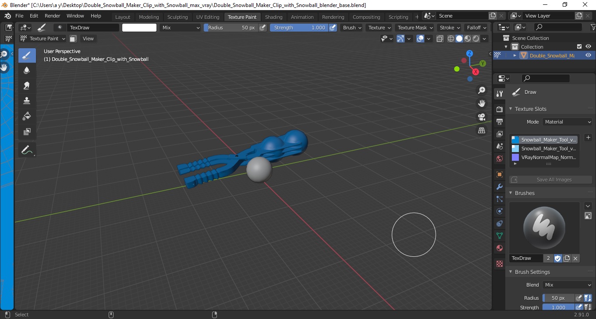Switch to rendered shading mode

(476, 39)
